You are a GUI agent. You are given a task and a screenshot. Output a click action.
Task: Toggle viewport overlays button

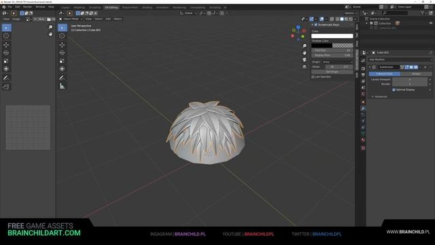(x=321, y=19)
